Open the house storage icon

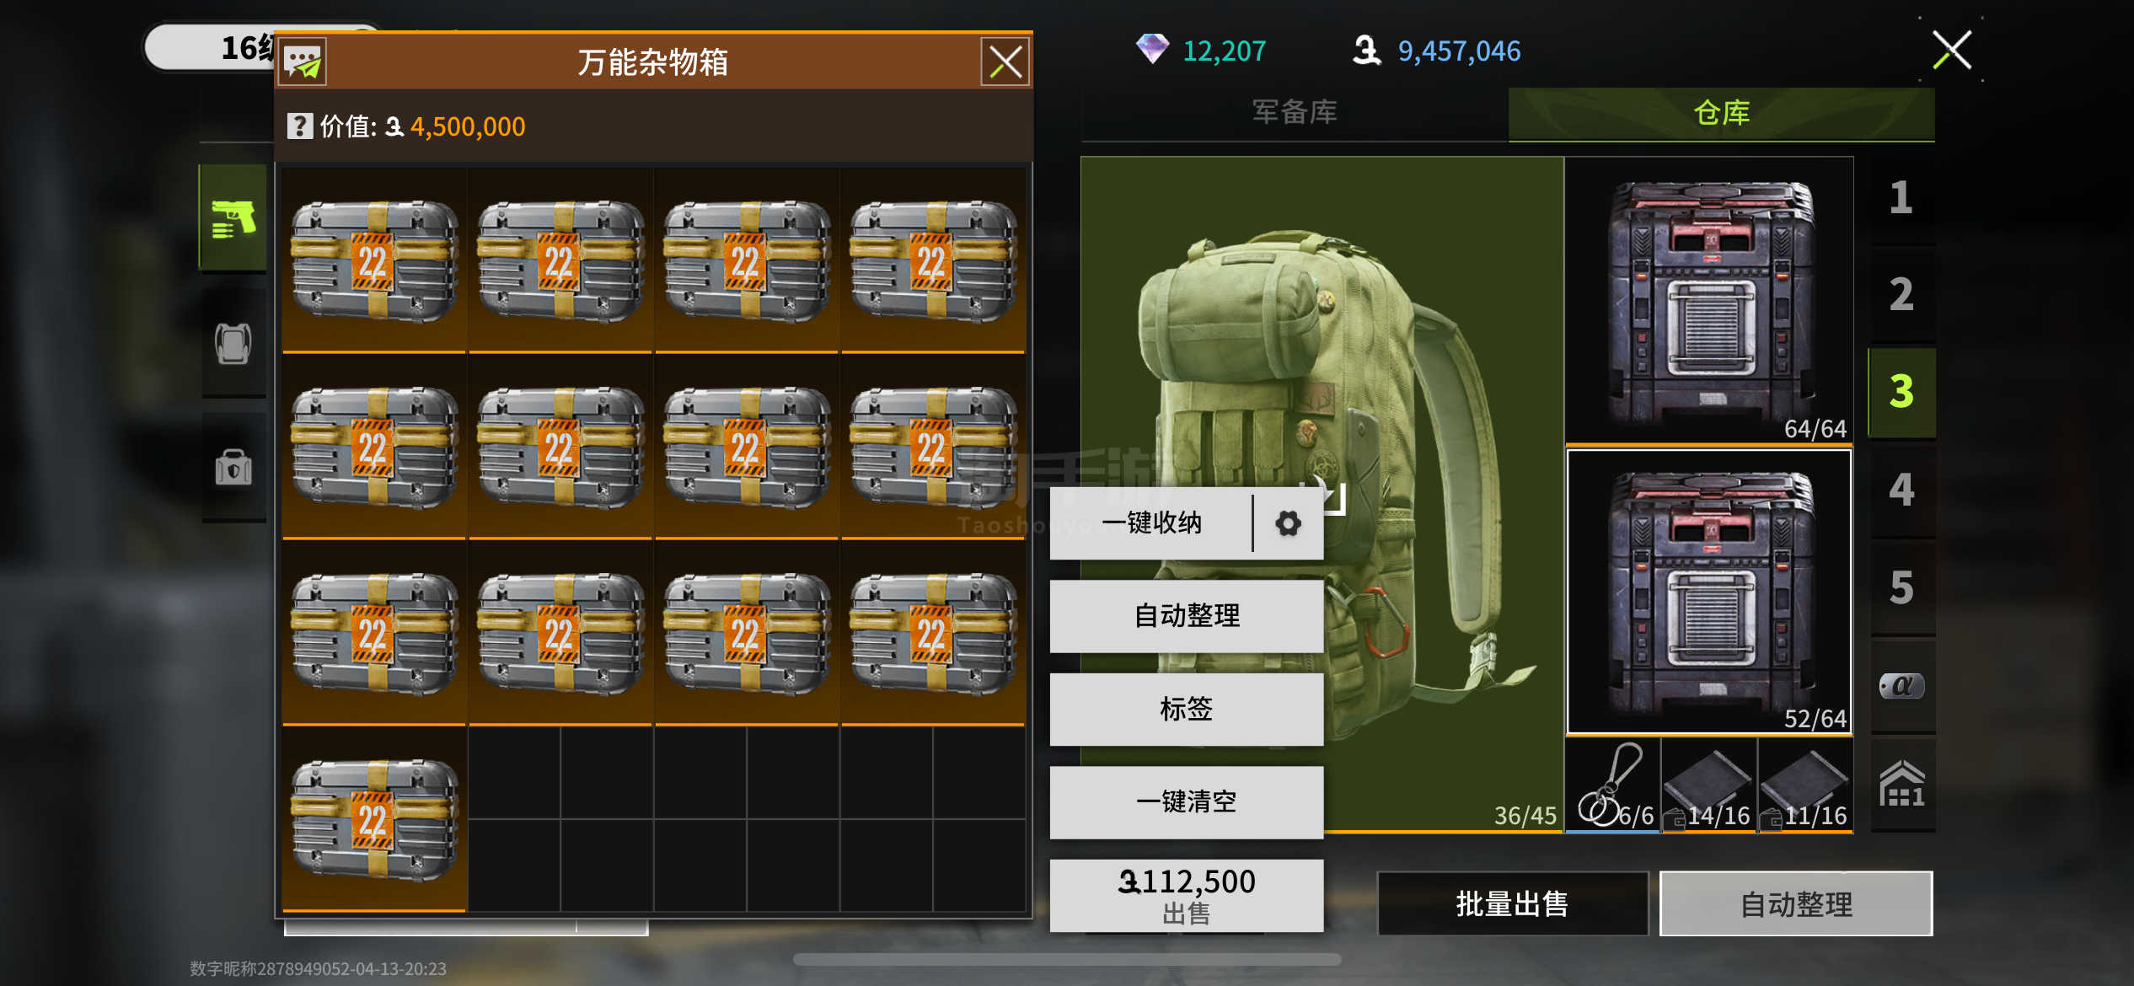[1902, 784]
